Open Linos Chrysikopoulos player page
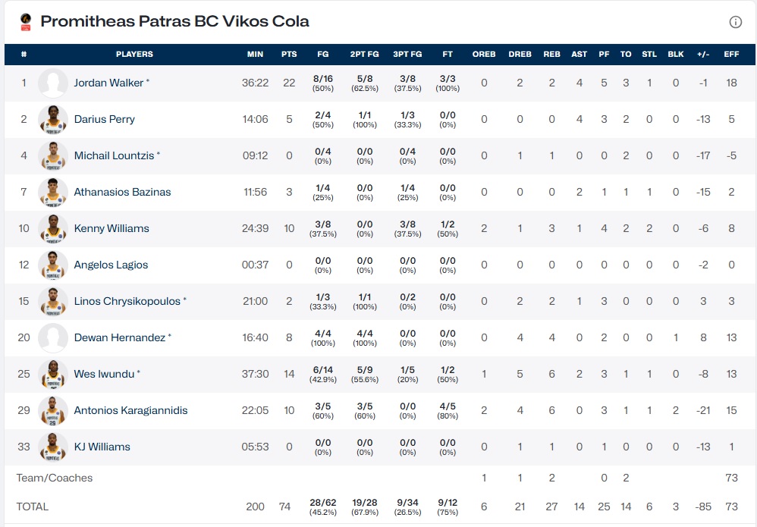 [127, 301]
